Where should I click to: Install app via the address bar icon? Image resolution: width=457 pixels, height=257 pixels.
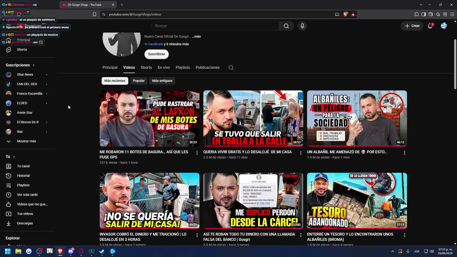[x=337, y=14]
